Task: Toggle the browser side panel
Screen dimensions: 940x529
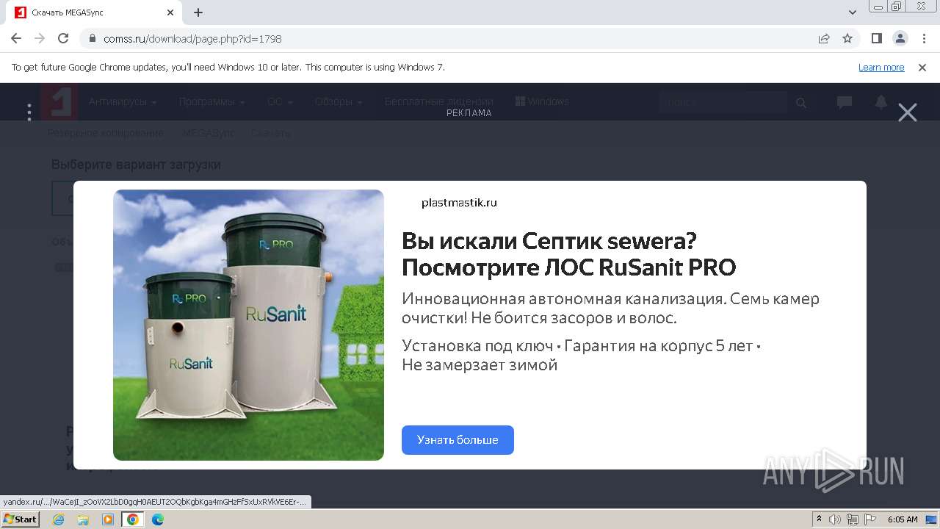Action: [877, 38]
